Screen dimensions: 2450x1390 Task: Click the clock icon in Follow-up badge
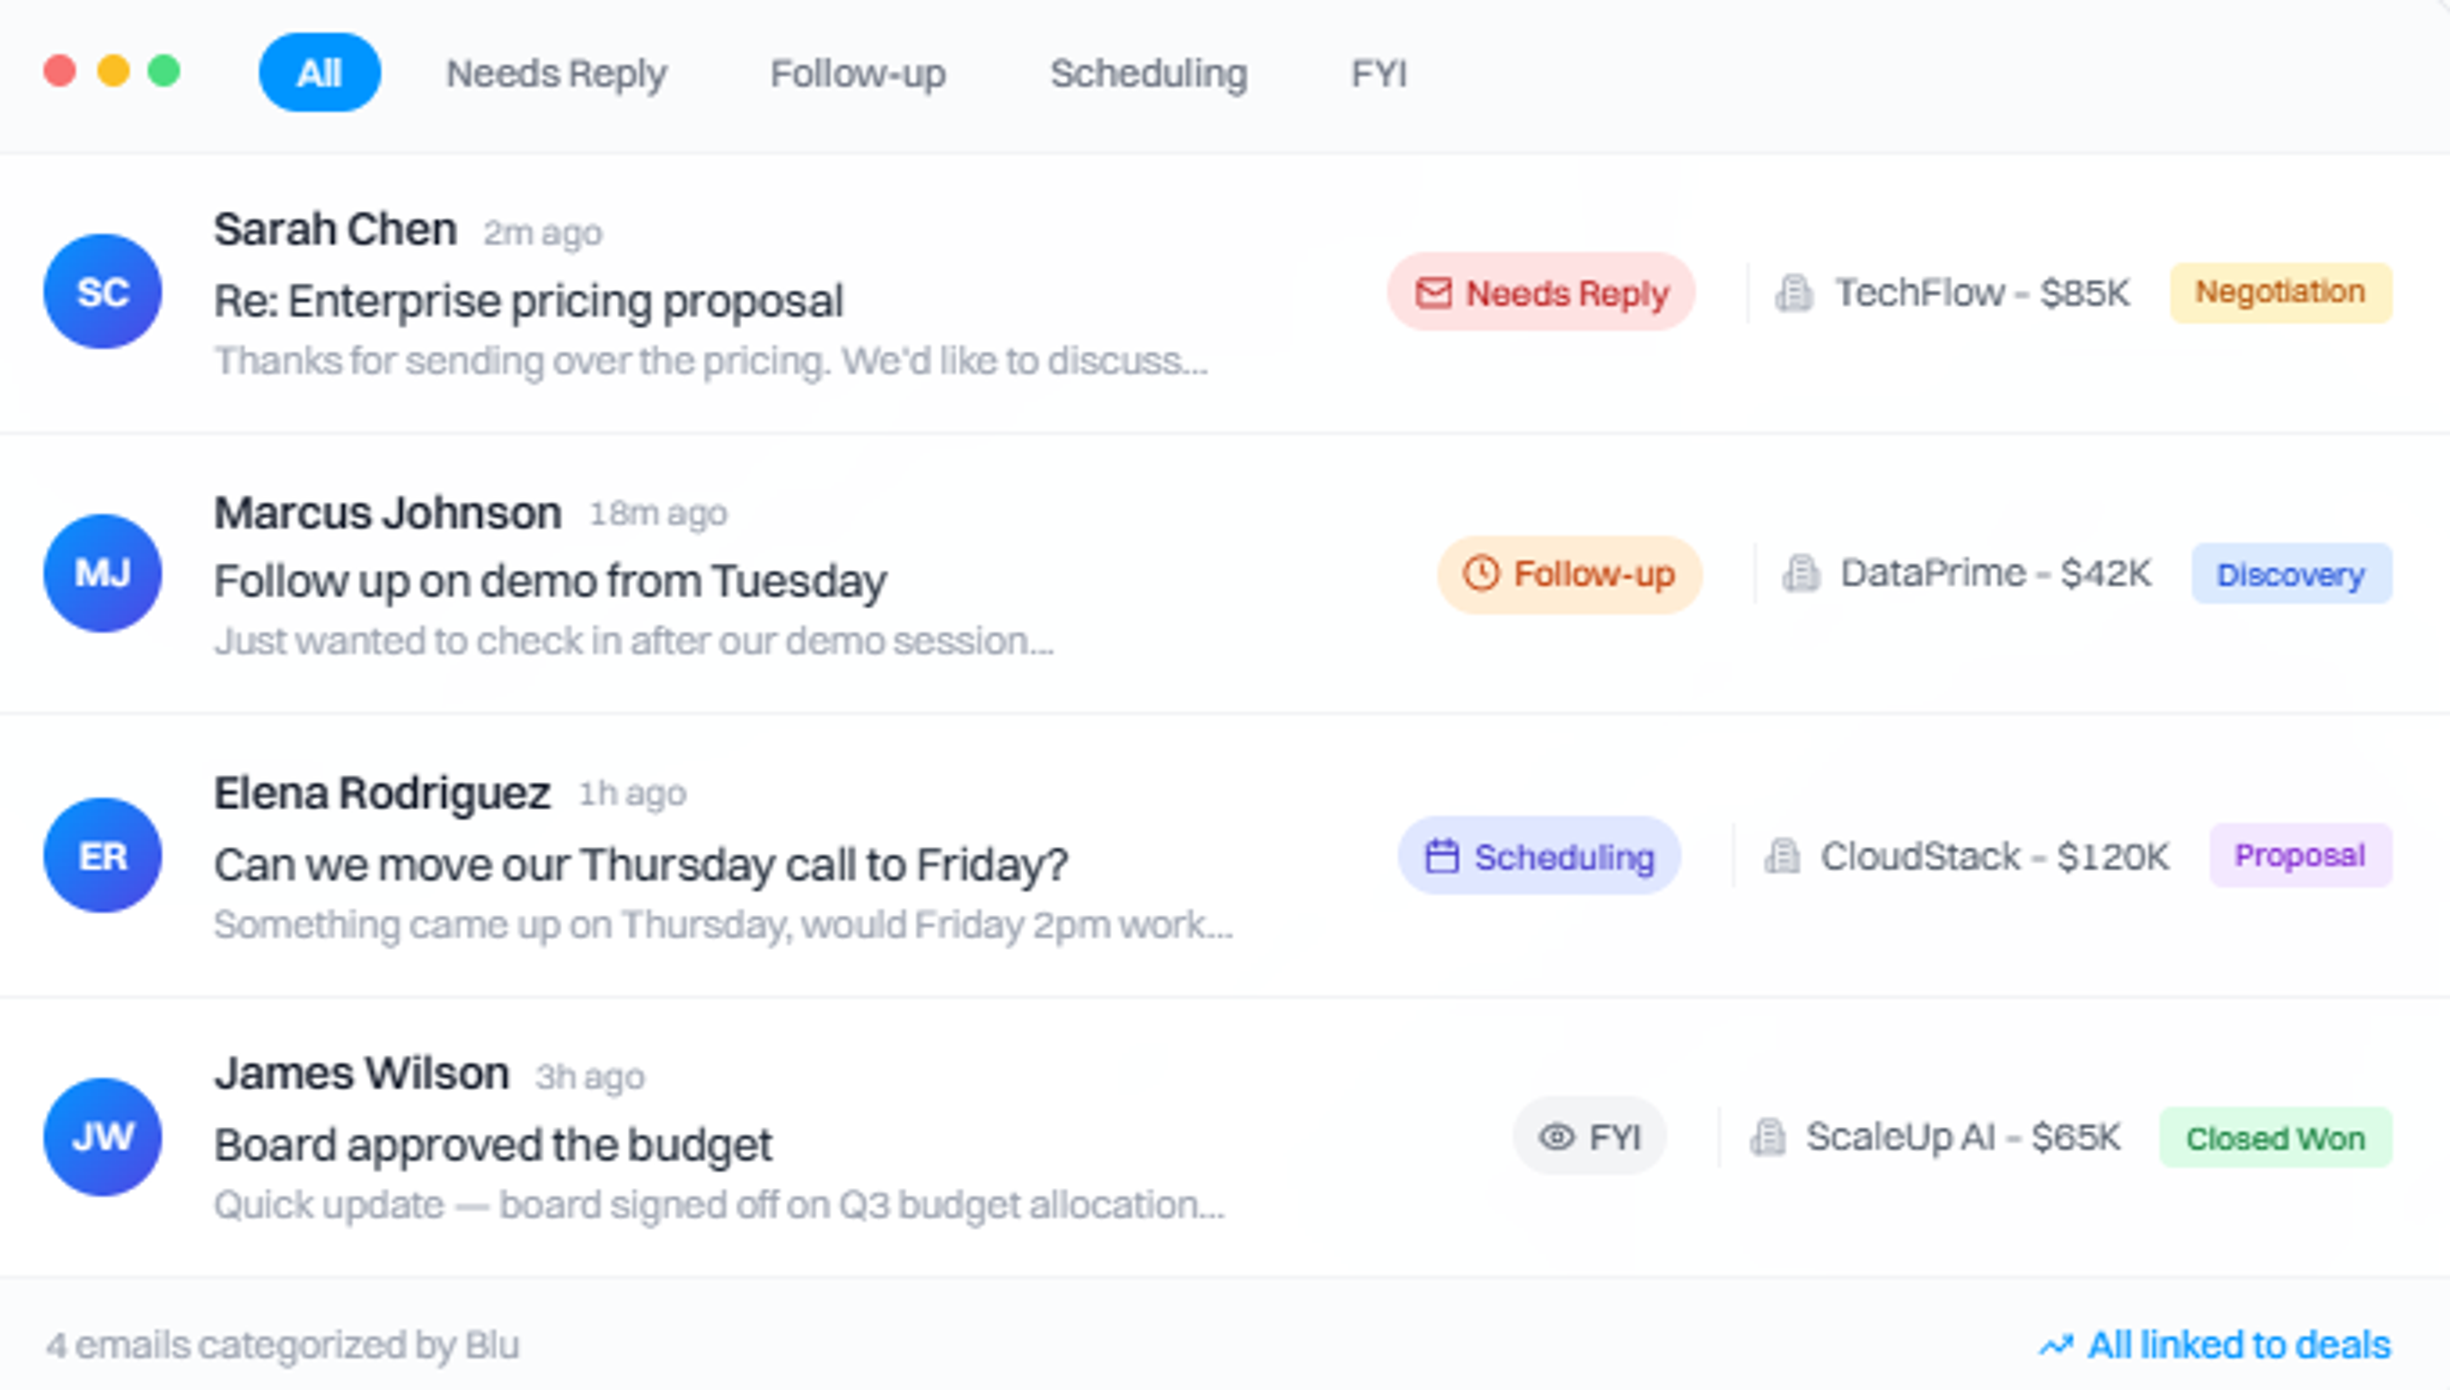tap(1480, 574)
